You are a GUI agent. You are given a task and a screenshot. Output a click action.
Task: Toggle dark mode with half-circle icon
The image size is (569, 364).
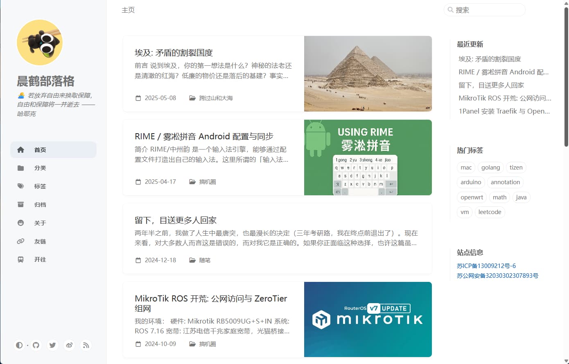tap(19, 345)
